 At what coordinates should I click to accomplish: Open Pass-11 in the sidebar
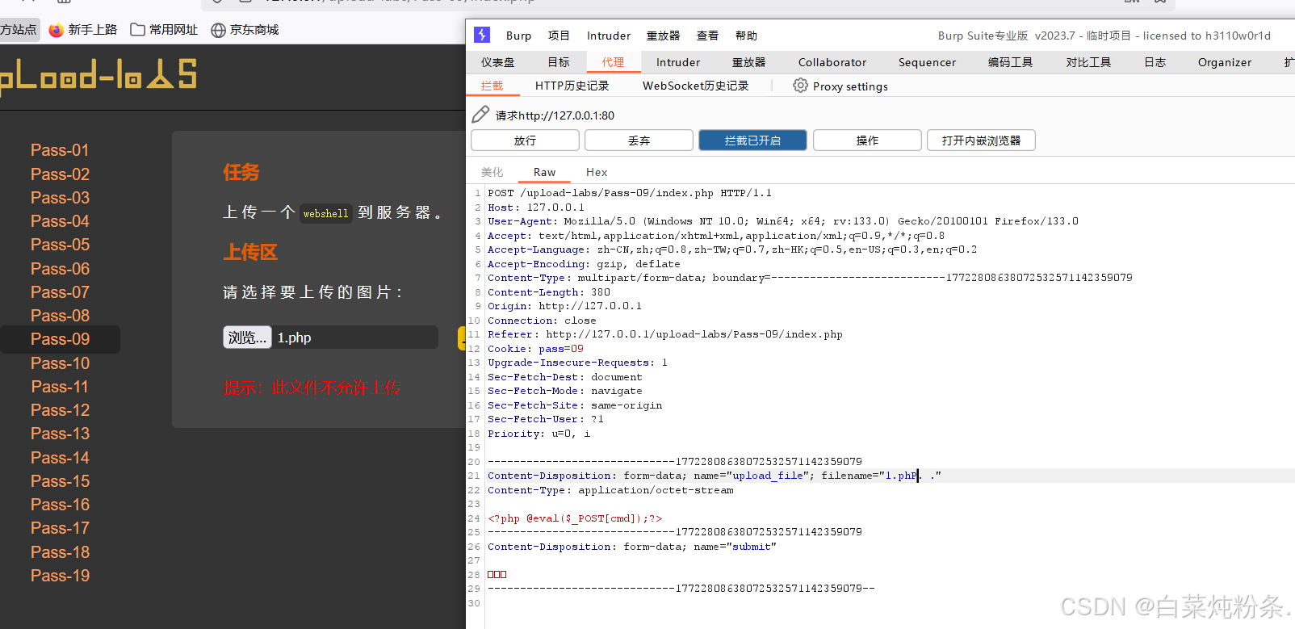[60, 387]
